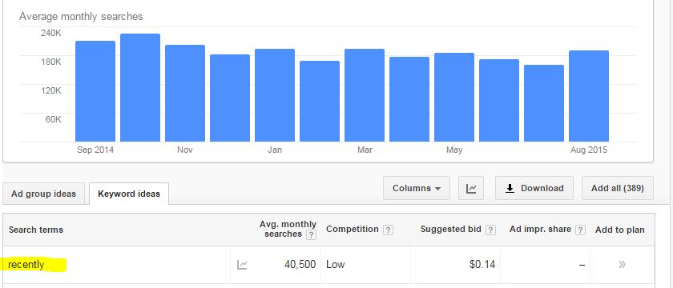Click the Nov bar in the chart
The width and height of the screenshot is (673, 288).
pos(185,93)
